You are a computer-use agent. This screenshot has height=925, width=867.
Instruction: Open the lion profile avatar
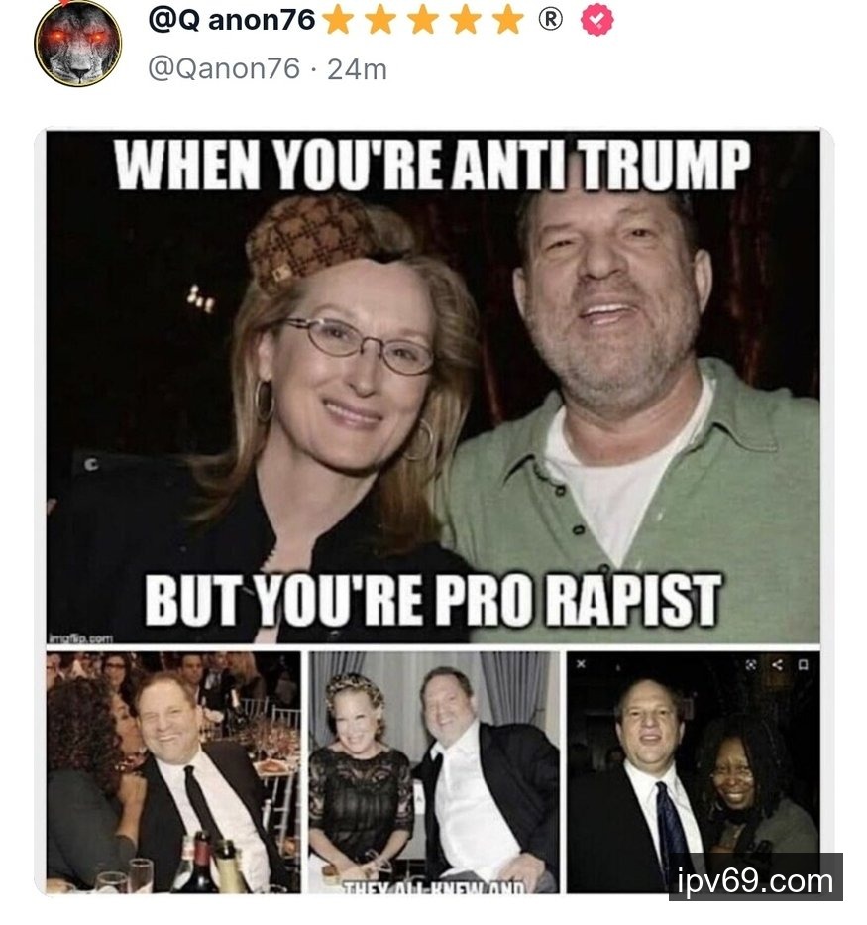tap(77, 43)
